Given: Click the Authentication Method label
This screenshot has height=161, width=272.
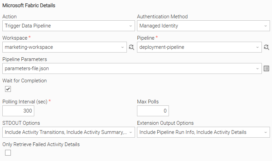Looking at the screenshot, I should [x=162, y=17].
